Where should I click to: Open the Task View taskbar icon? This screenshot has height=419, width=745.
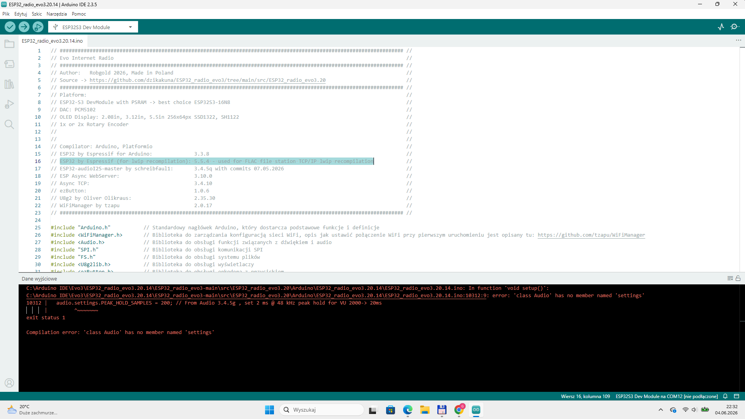pos(373,410)
